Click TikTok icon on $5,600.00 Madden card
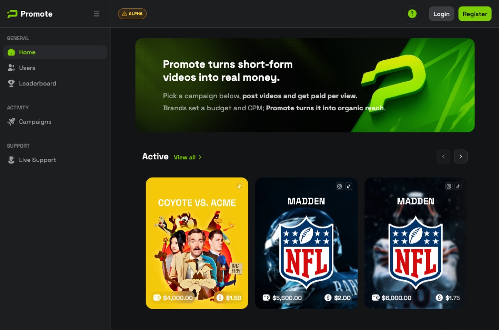The height and width of the screenshot is (330, 499). tap(348, 186)
